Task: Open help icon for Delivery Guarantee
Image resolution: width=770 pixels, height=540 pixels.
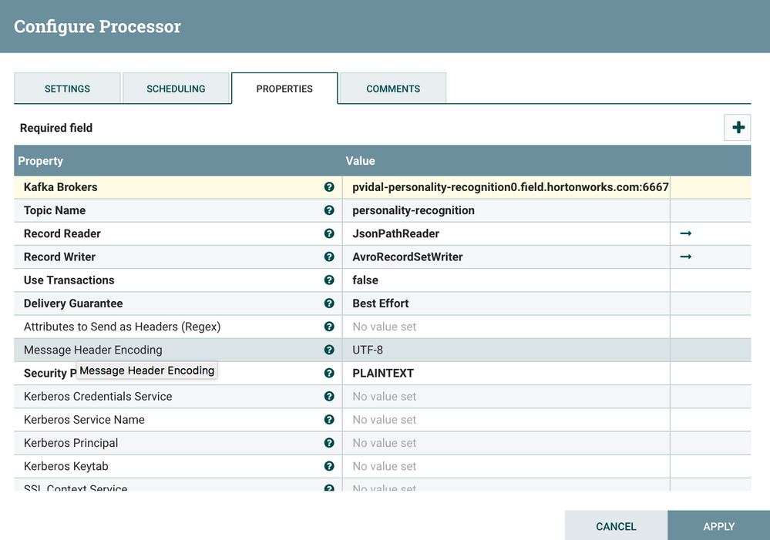Action: click(x=329, y=304)
